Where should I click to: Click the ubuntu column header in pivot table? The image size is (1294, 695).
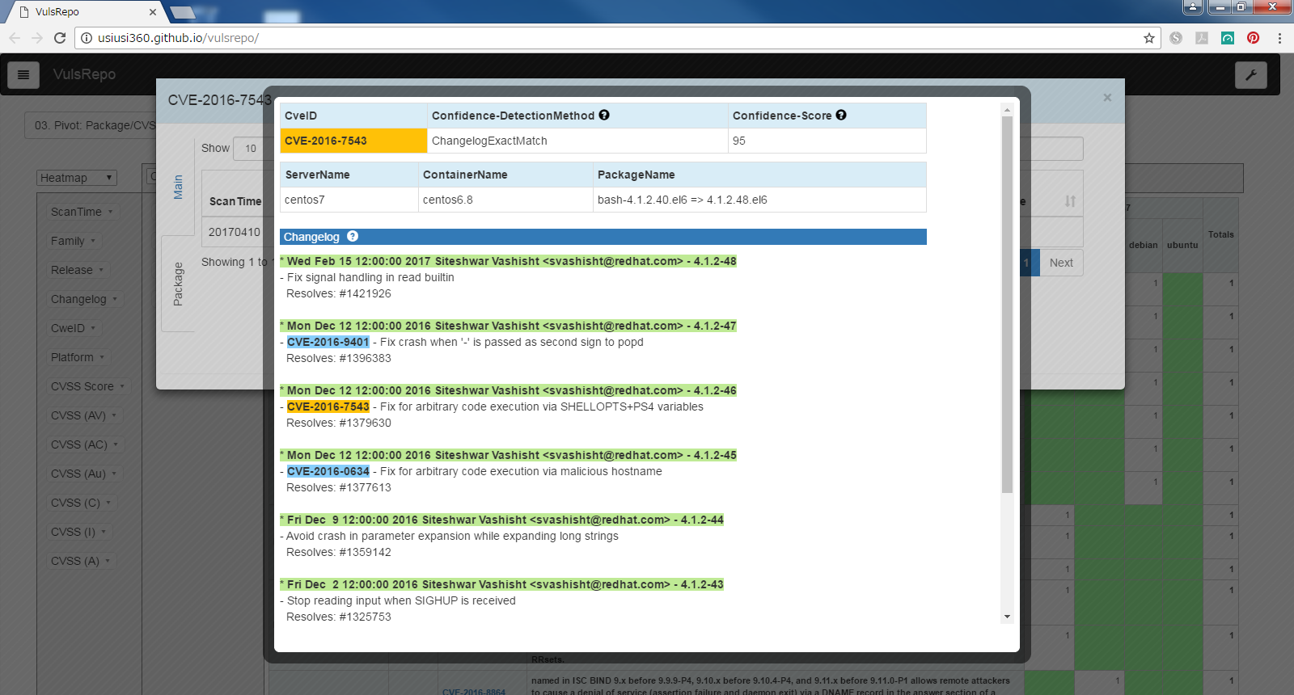(x=1182, y=245)
